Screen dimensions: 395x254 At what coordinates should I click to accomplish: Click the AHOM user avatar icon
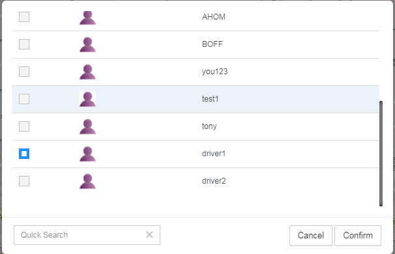(87, 18)
